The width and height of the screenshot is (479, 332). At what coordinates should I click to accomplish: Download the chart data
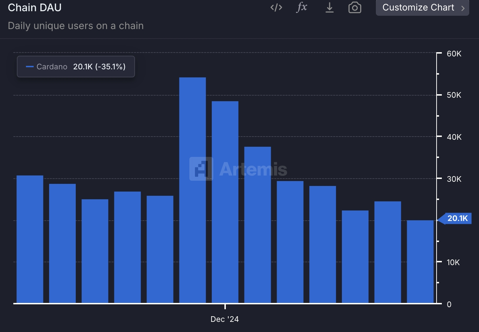pos(329,7)
